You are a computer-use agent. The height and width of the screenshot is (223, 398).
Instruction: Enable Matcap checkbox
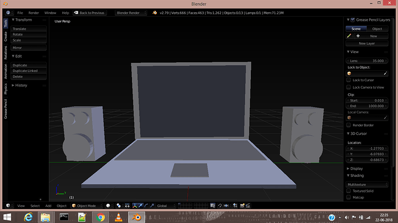point(349,197)
